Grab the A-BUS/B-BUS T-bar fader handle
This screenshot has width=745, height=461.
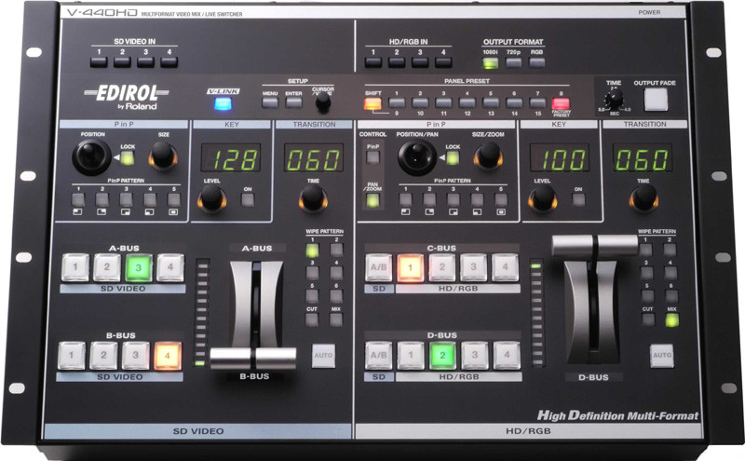point(252,358)
